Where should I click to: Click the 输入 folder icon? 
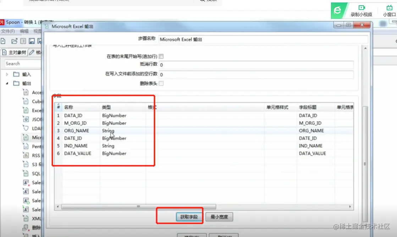point(16,74)
